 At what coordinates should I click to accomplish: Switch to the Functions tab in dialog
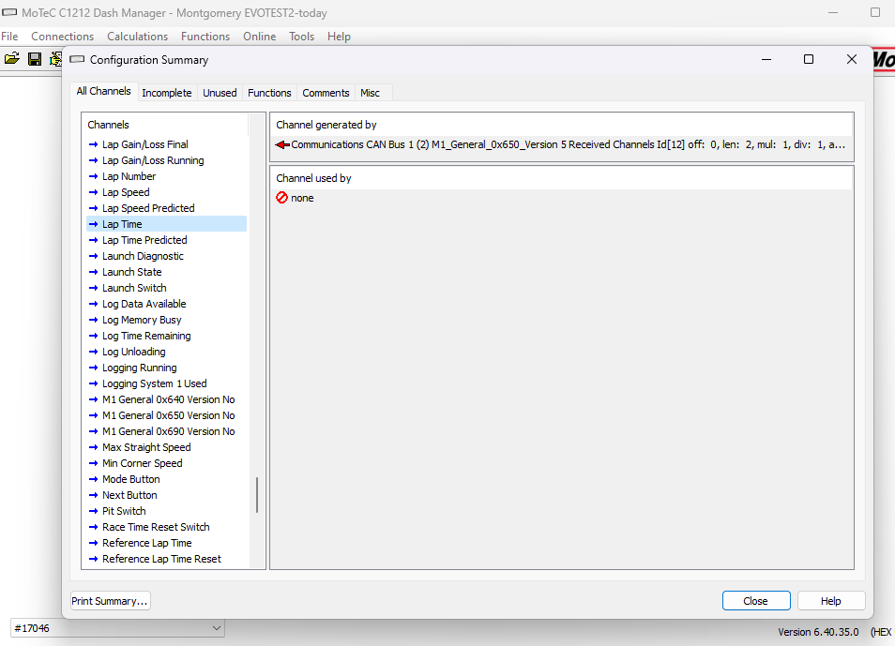pyautogui.click(x=269, y=93)
